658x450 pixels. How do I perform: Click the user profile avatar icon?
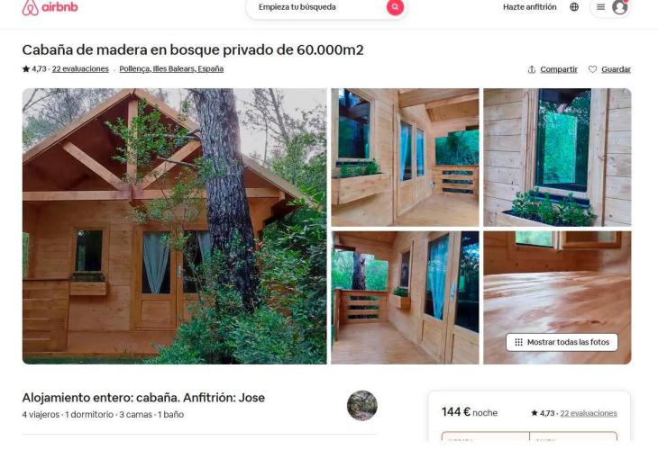pos(620,7)
